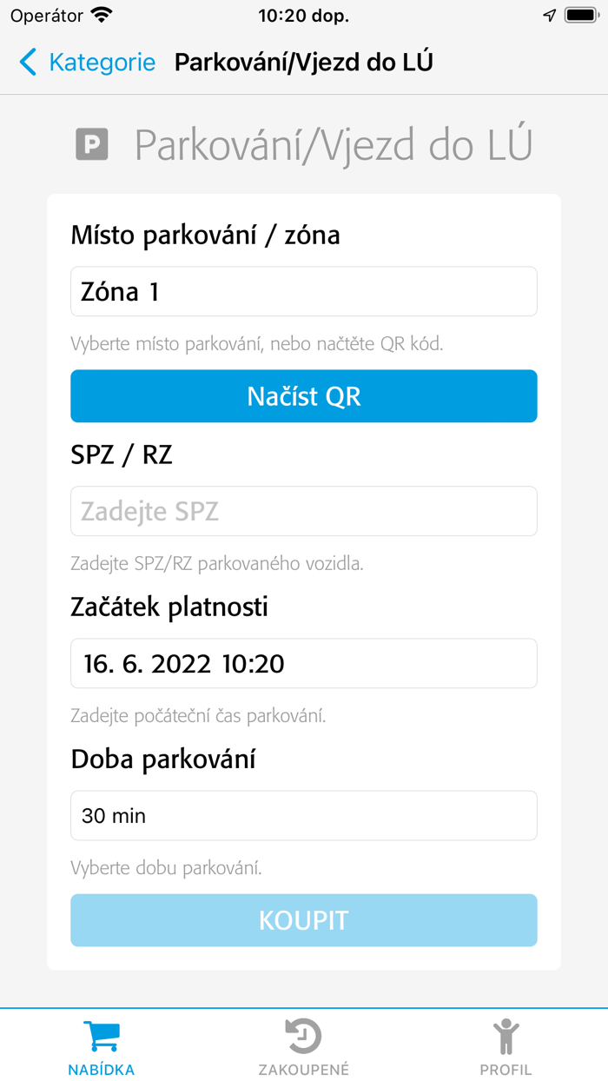608x1081 pixels.
Task: Focus the Zadejte SPZ input field
Action: pos(304,511)
